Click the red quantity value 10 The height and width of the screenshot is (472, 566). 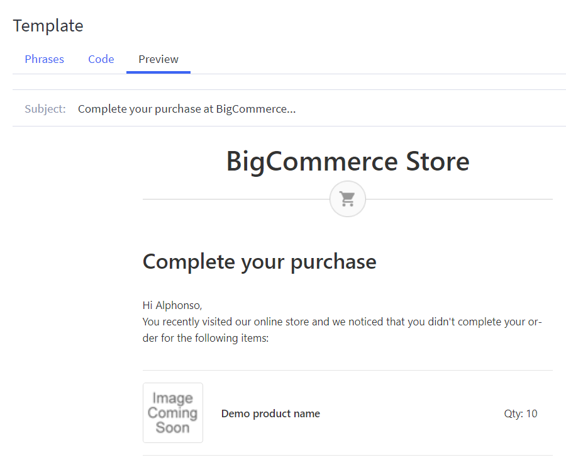point(532,413)
